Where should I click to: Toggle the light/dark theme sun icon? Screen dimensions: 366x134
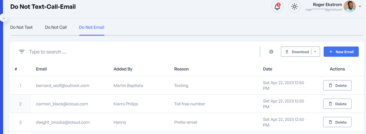pyautogui.click(x=294, y=7)
